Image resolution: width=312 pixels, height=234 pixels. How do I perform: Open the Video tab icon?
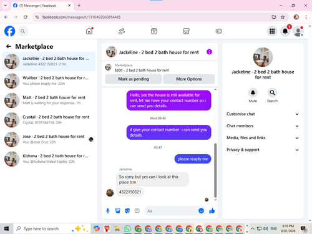pyautogui.click(x=154, y=31)
